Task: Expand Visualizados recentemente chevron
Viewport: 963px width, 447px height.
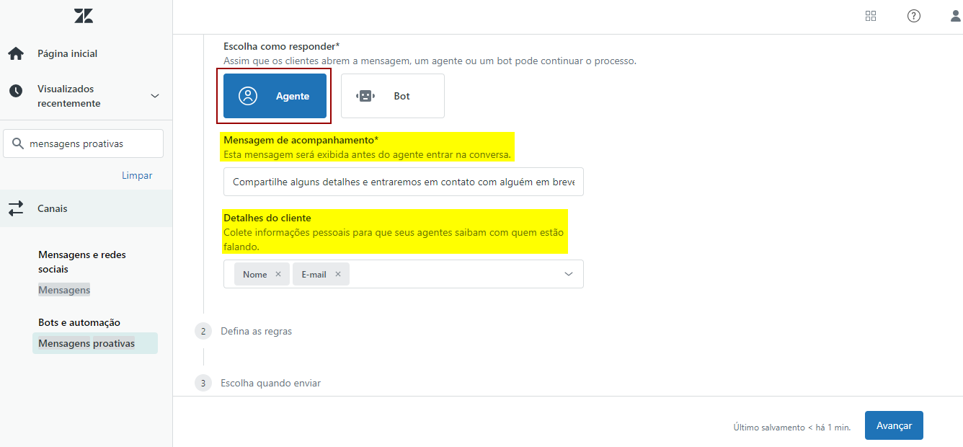Action: click(x=154, y=96)
